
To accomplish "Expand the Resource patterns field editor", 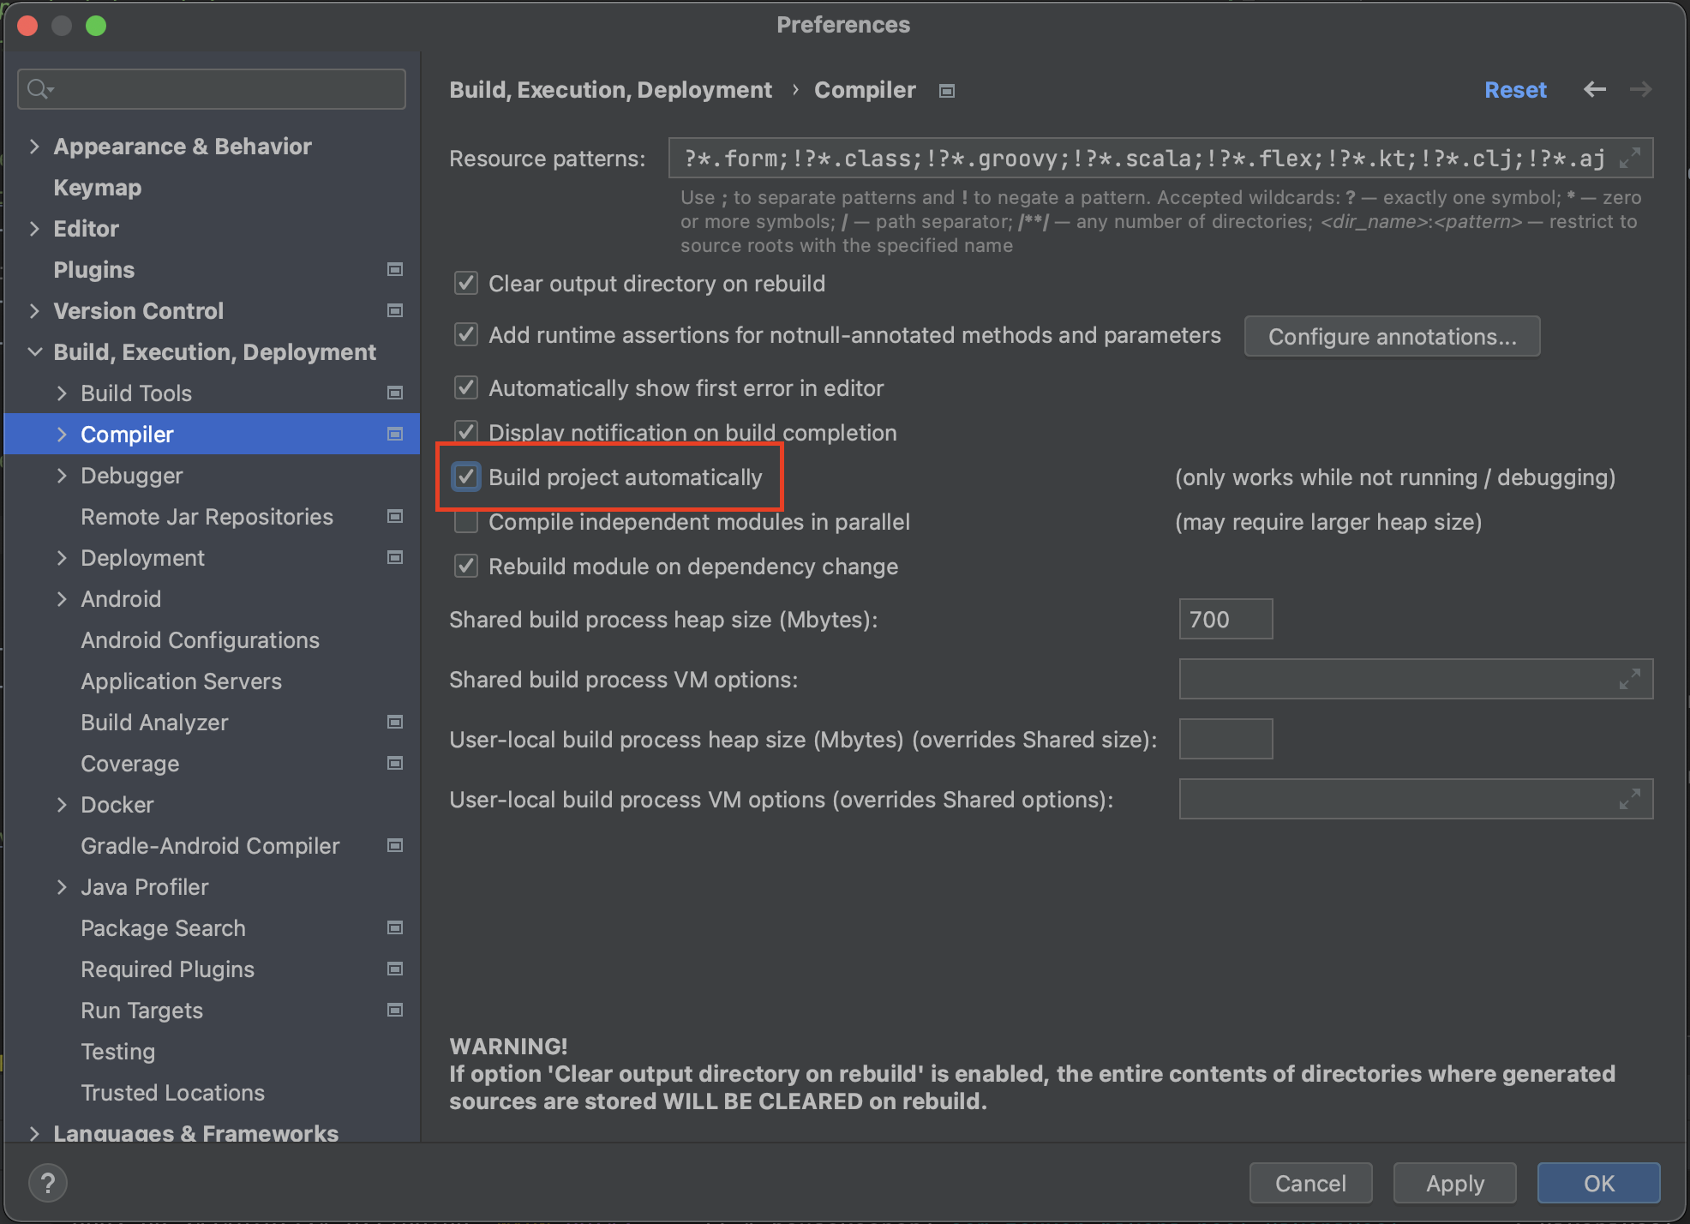I will click(x=1629, y=159).
